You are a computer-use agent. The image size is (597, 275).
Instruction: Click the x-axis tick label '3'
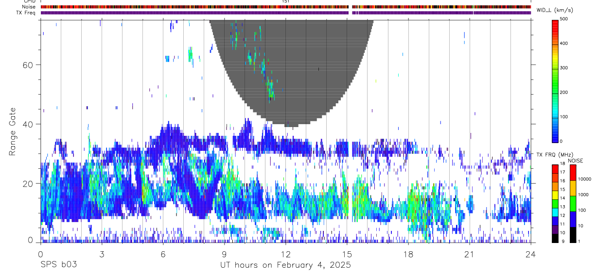[102, 254]
